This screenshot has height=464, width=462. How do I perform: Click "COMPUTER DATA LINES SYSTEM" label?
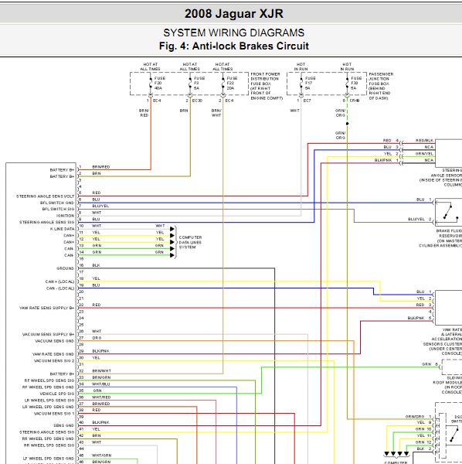[x=190, y=242]
